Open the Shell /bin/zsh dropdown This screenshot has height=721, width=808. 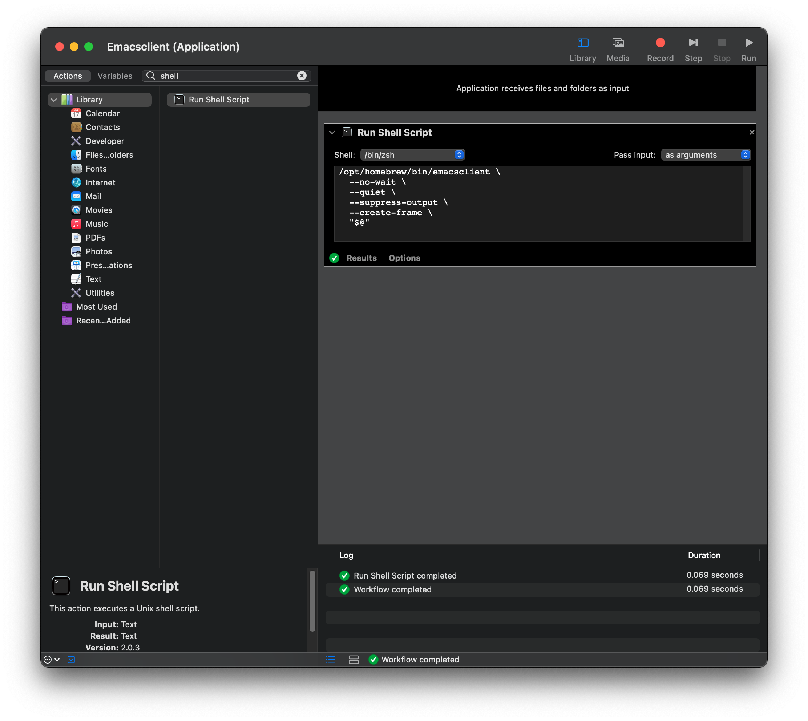click(x=412, y=155)
